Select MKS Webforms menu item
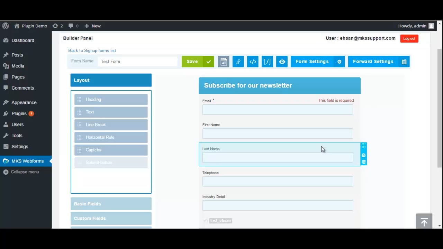Viewport: 443px width, 249px height. [x=26, y=161]
